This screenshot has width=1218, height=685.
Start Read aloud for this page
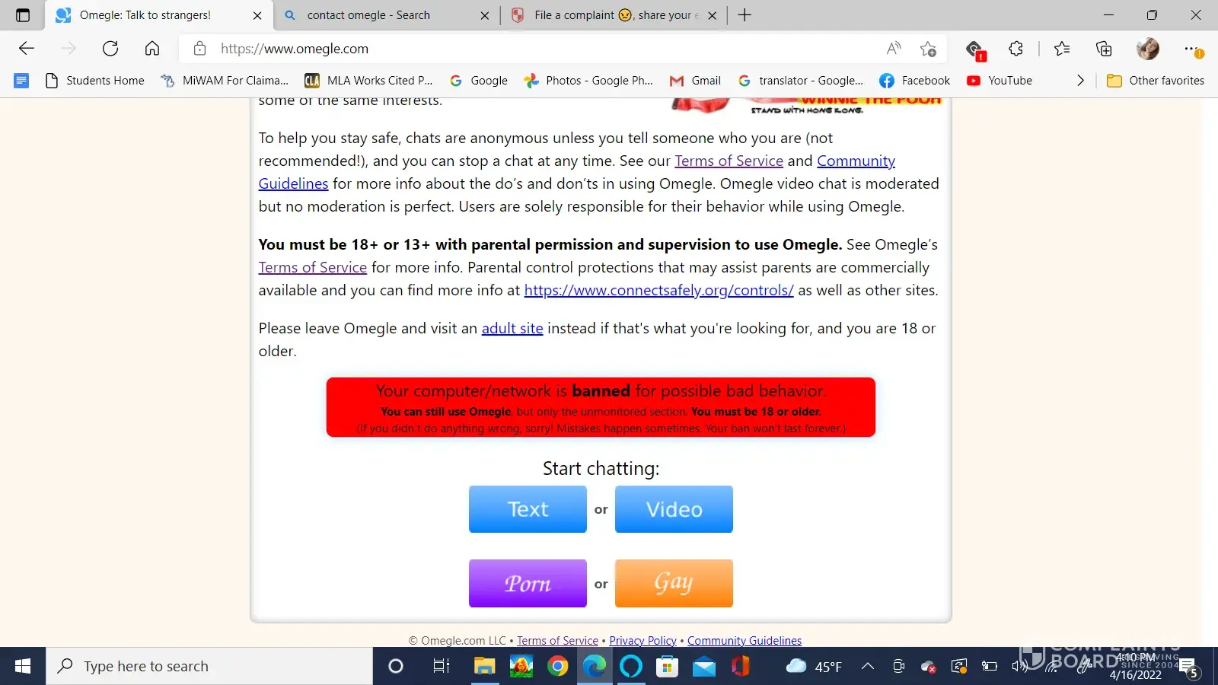pos(894,49)
